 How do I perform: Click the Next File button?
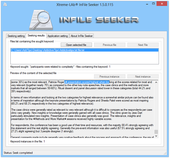pos(143,45)
